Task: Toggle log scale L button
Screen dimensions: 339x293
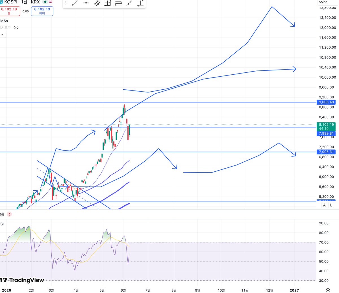Action: click(331, 205)
